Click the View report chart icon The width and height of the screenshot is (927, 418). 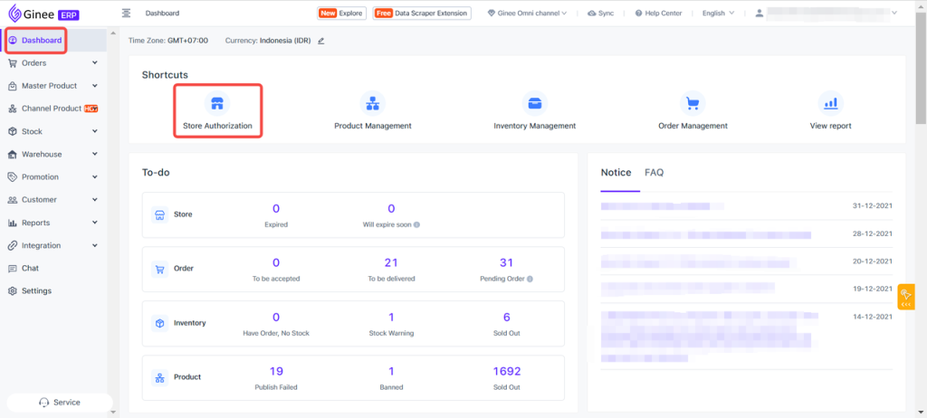pyautogui.click(x=830, y=102)
